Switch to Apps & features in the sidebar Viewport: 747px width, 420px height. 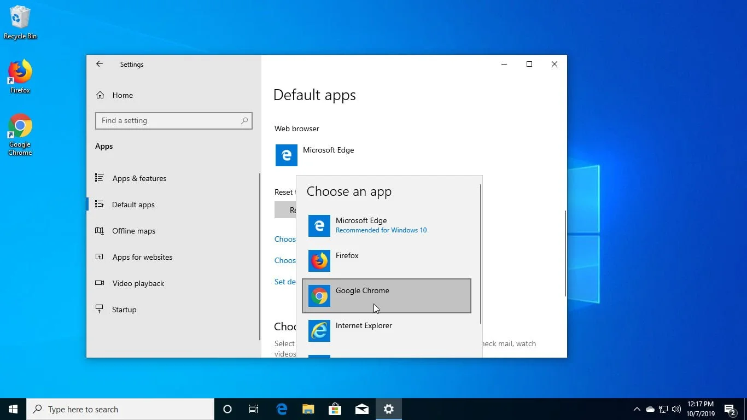tap(139, 178)
